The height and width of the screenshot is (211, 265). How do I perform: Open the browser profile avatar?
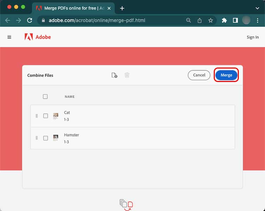click(x=246, y=20)
